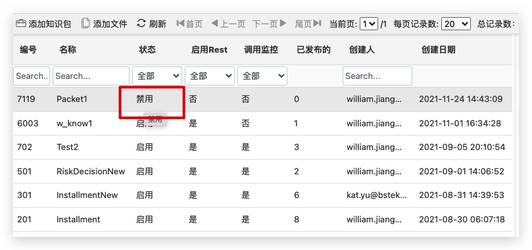Open the 启用Rest filter dropdown
Image resolution: width=532 pixels, height=250 pixels.
(210, 76)
